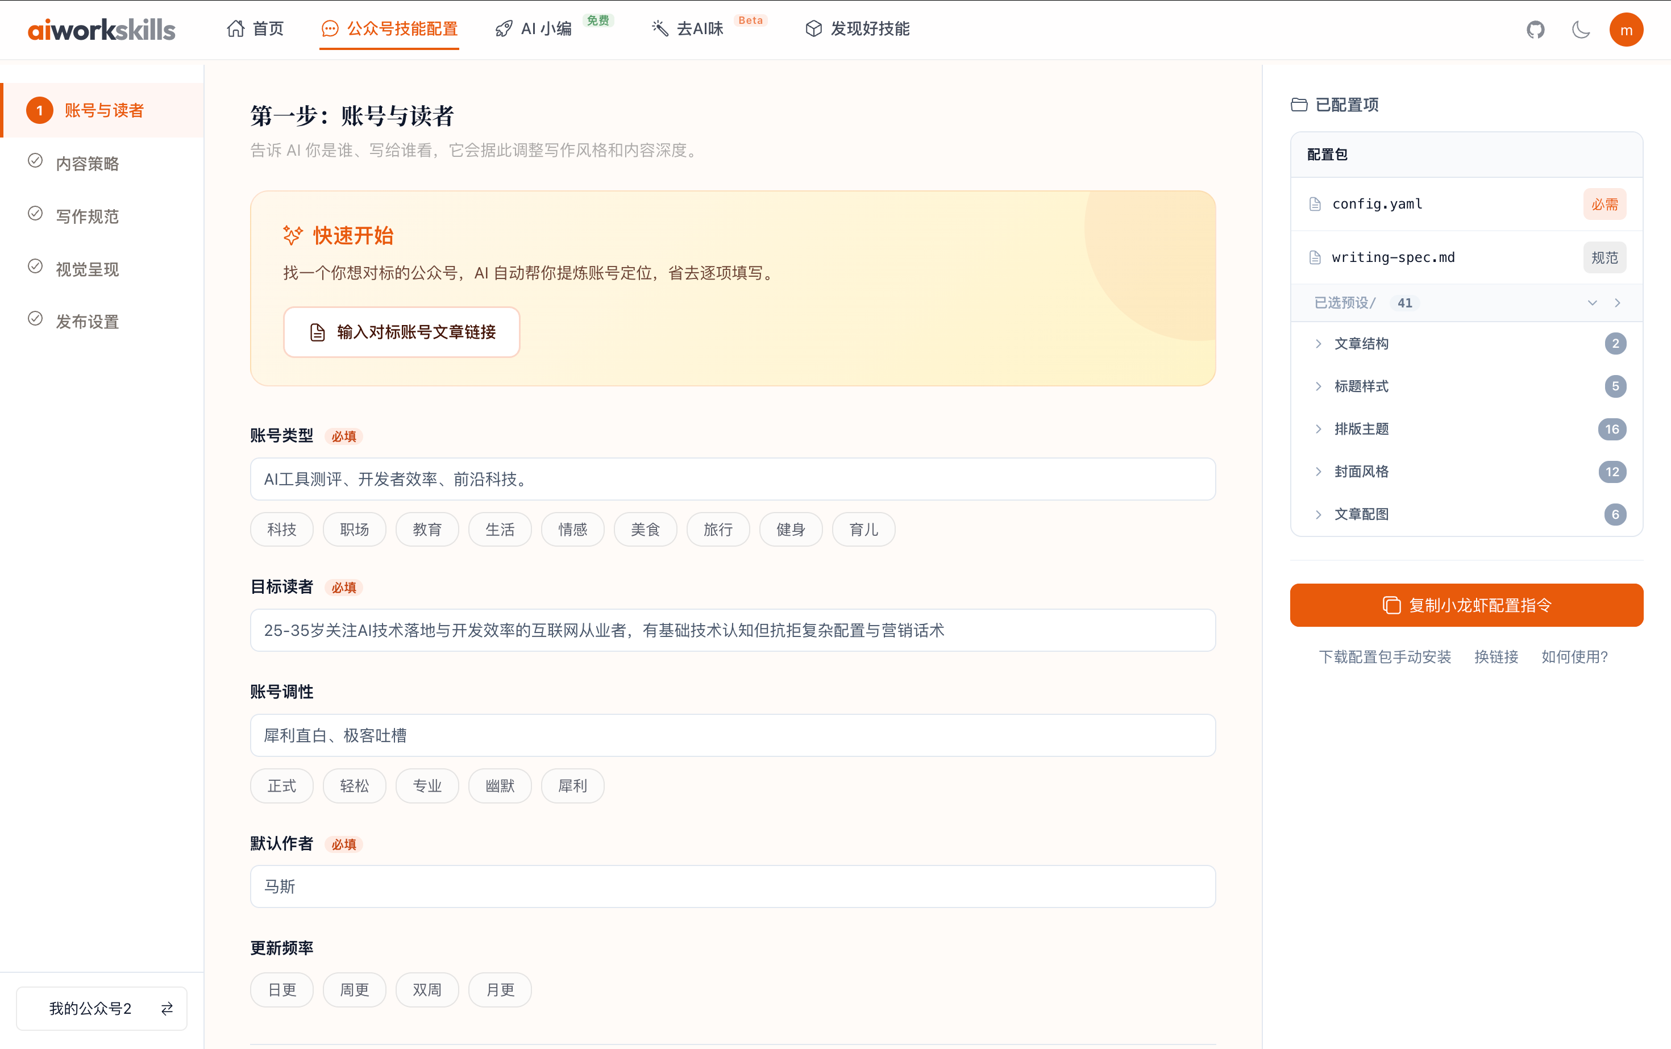Expand the 文章结构 preset group
The image size is (1671, 1049).
pos(1466,344)
